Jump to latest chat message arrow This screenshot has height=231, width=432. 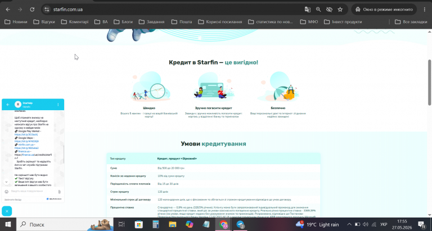[6, 182]
